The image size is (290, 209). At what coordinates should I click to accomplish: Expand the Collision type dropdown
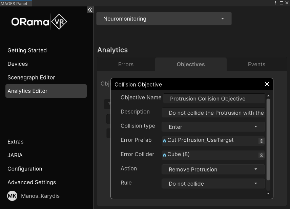[213, 127]
